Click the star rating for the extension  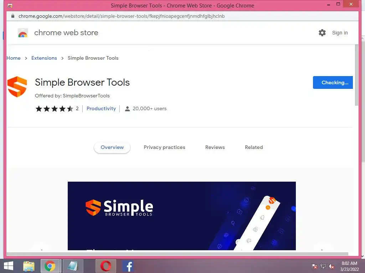coord(54,109)
